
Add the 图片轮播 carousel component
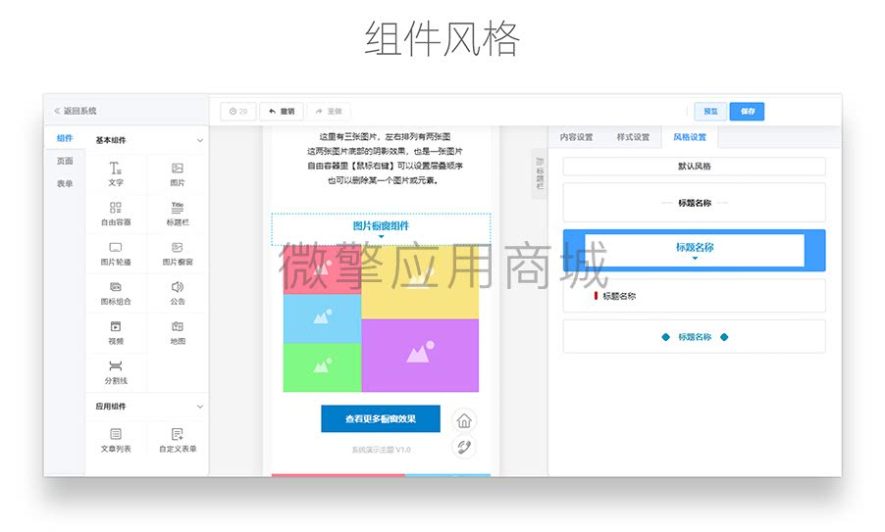pos(116,253)
